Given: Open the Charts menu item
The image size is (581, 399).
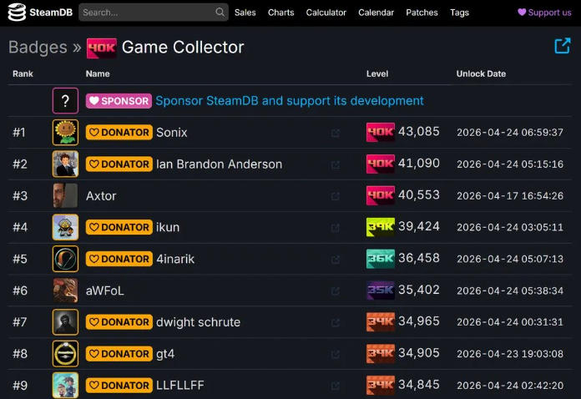Looking at the screenshot, I should (x=280, y=13).
